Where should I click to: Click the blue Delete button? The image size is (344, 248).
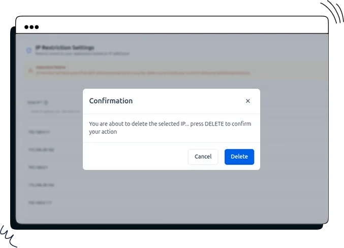pyautogui.click(x=239, y=157)
